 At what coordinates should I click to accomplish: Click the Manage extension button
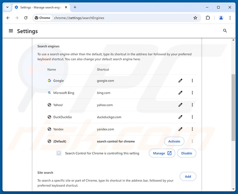click(x=162, y=153)
